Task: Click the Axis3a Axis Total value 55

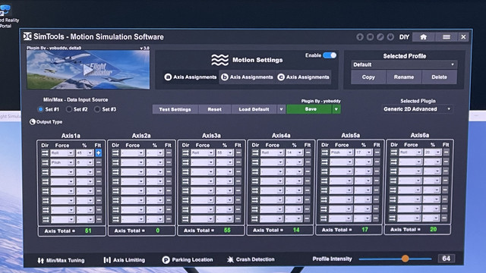Action: tap(227, 231)
